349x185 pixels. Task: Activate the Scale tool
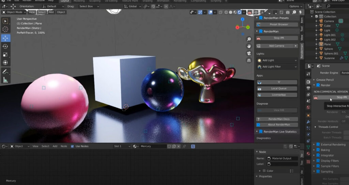[5, 55]
